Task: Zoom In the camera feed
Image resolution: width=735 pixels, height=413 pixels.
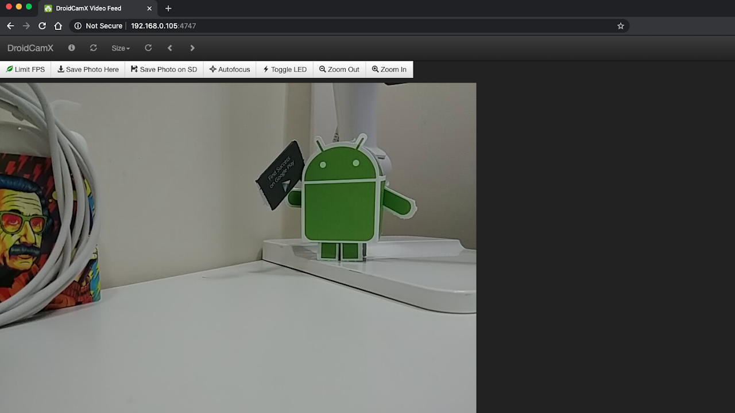Action: 389,69
